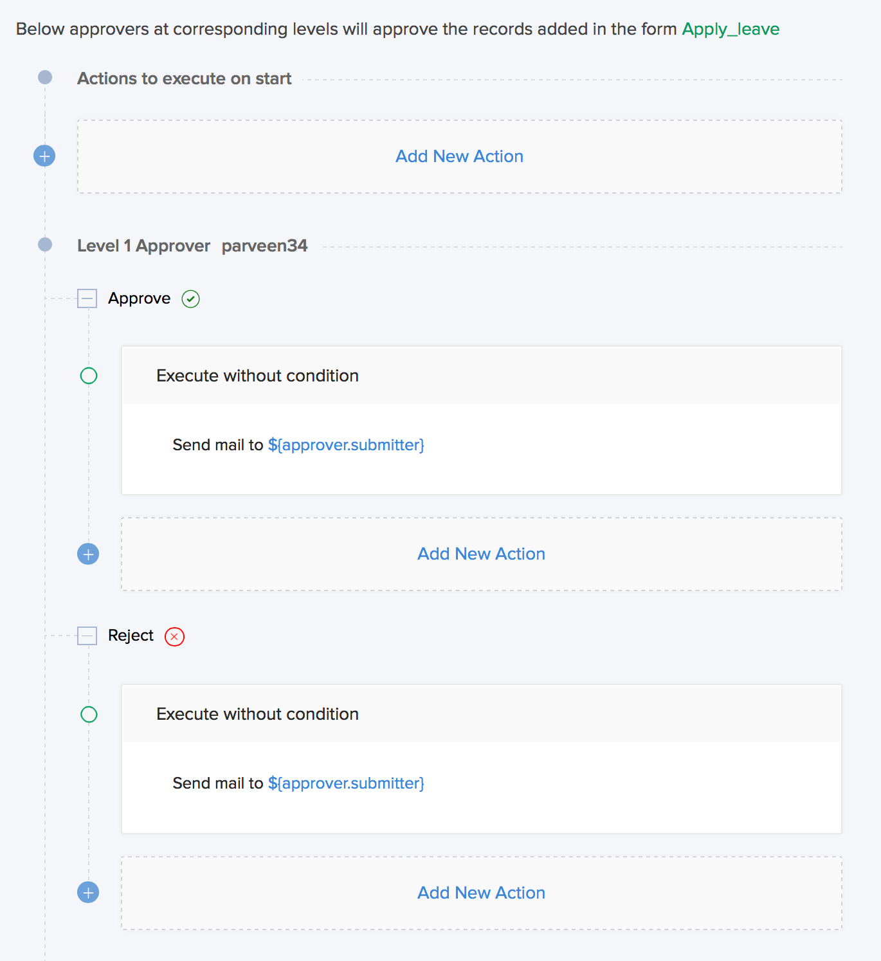Open the Apply_leave form link
Viewport: 881px width, 961px height.
(x=730, y=29)
